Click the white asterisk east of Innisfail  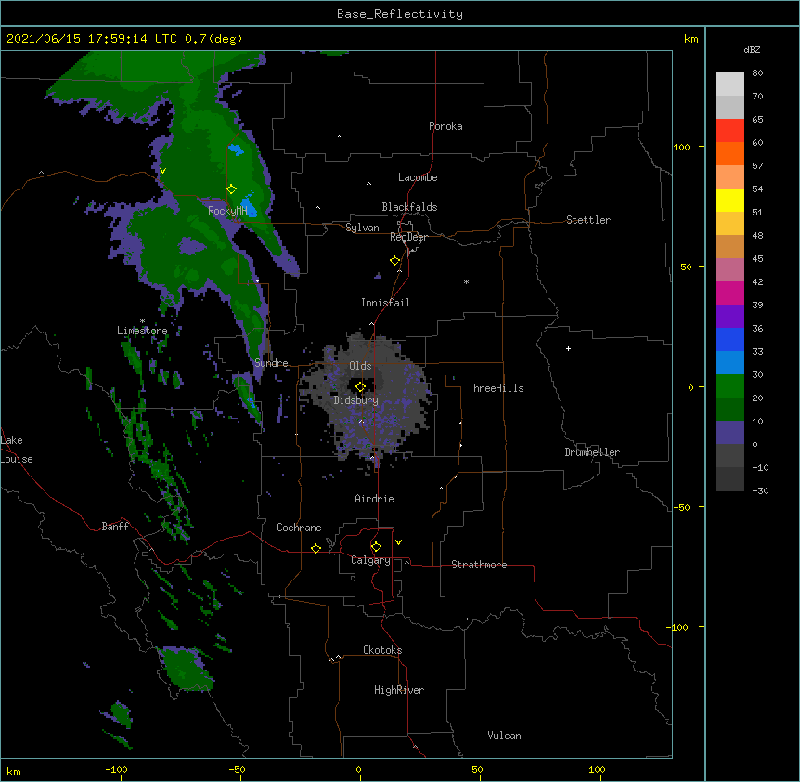(x=466, y=281)
